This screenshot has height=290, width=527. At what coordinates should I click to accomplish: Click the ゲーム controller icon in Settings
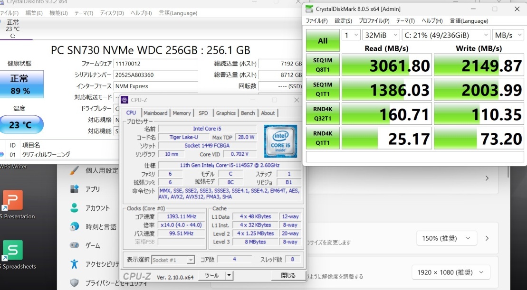tap(74, 245)
